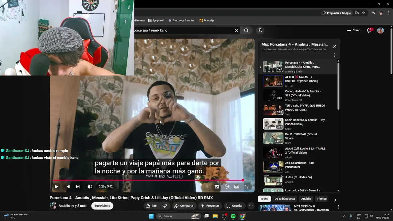Open the Symphonic bookmark
The height and width of the screenshot is (221, 393).
click(x=156, y=20)
